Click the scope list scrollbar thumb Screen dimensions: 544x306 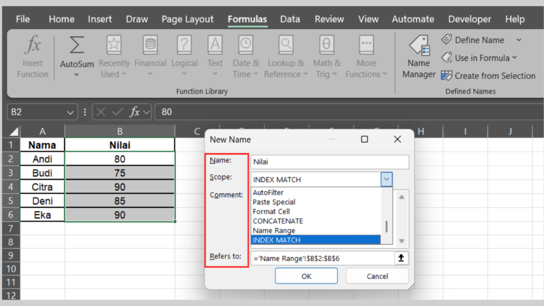(x=387, y=226)
